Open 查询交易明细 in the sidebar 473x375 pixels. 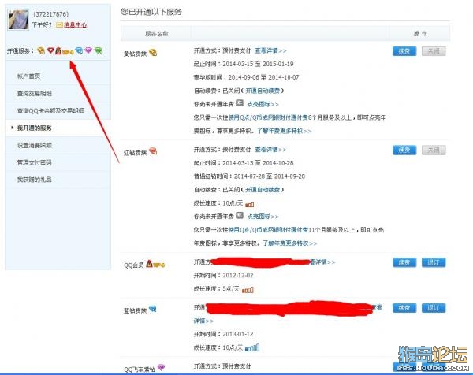coord(35,94)
